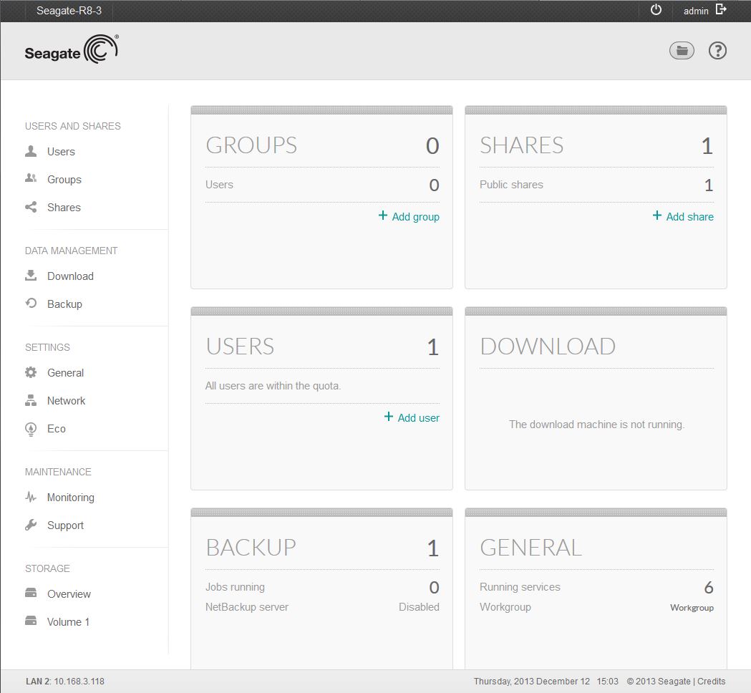Open Eco settings
Screen dimensions: 751x693
pos(56,429)
